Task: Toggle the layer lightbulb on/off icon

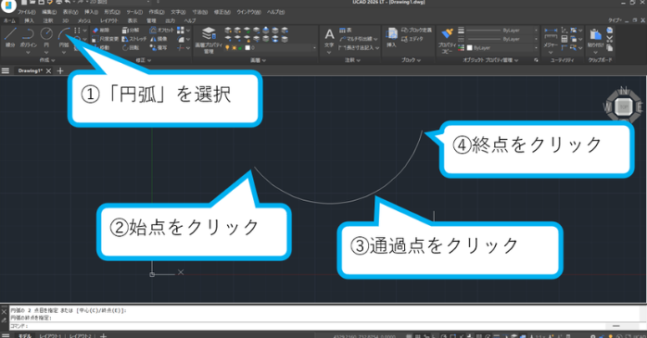Action: point(227,48)
